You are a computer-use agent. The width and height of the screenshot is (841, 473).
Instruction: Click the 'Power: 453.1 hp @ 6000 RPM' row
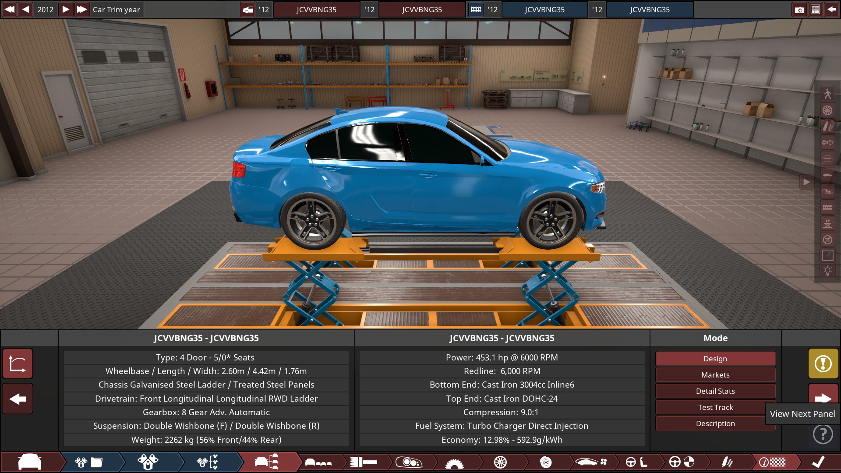502,357
